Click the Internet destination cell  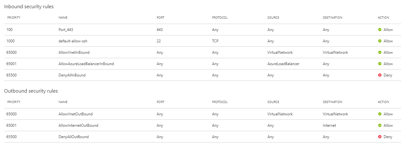329,125
